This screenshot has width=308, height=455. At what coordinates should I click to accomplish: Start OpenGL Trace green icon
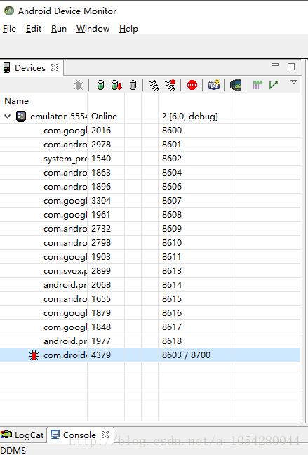(273, 85)
